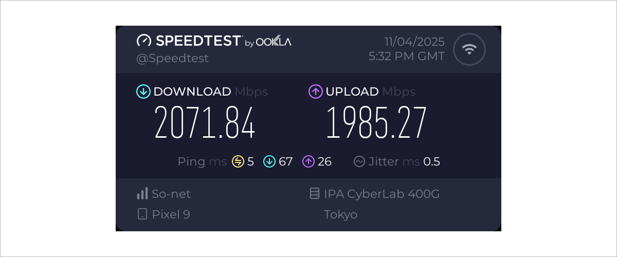Screen dimensions: 617x257
Task: Click the Pixel 9 device label
Action: pyautogui.click(x=171, y=214)
